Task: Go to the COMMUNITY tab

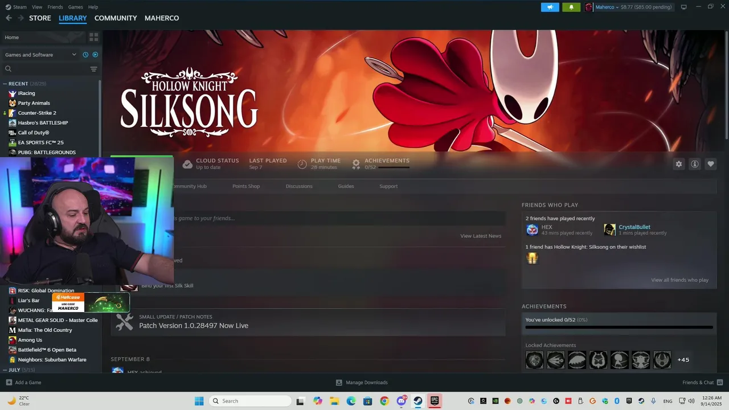Action: point(116,18)
